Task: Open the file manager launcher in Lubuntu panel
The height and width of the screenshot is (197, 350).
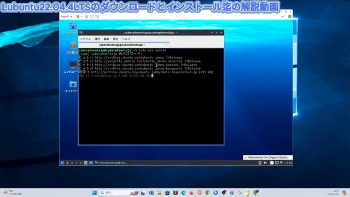Action: (x=86, y=163)
